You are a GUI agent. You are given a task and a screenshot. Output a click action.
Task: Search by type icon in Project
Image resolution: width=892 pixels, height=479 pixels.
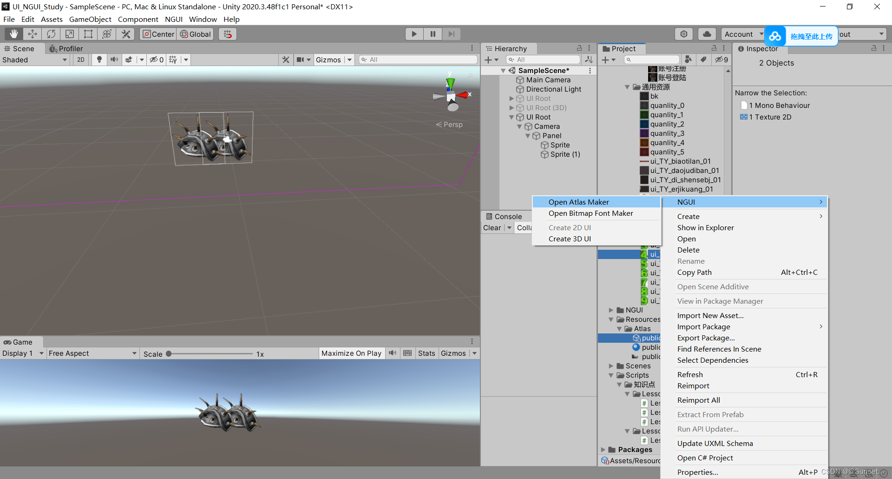[689, 60]
